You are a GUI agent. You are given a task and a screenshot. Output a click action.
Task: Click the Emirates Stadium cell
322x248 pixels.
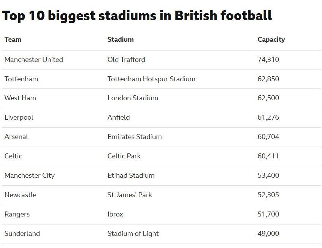(x=135, y=137)
